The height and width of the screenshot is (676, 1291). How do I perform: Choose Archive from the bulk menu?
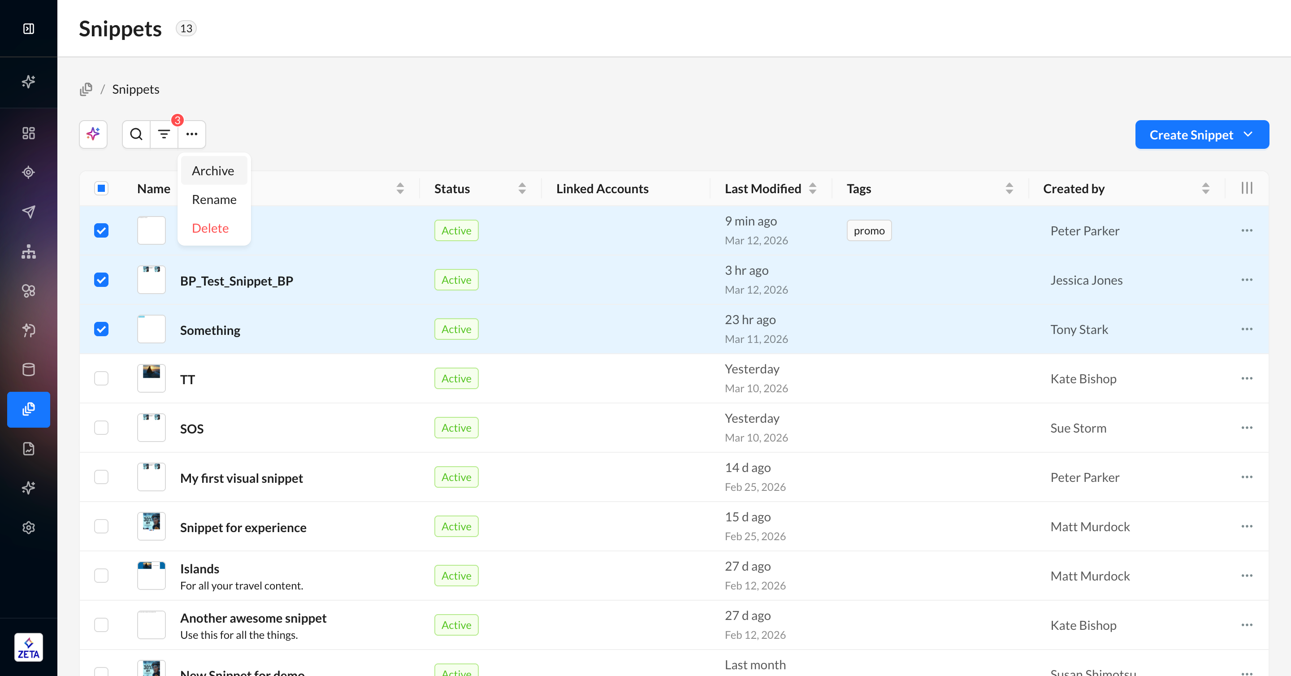point(213,171)
